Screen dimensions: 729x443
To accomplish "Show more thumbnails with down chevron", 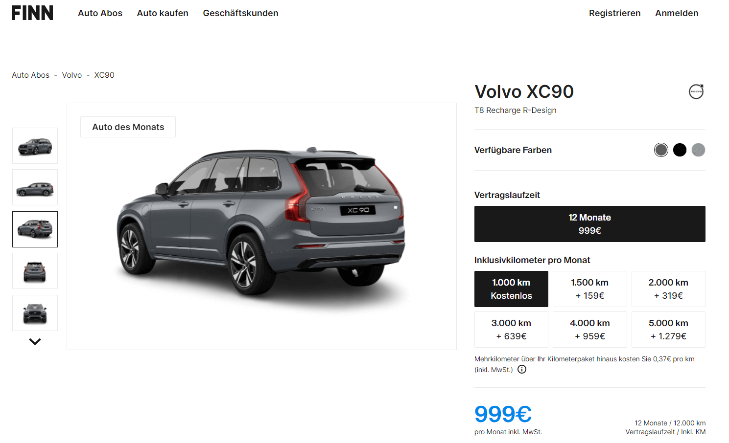I will (x=35, y=341).
